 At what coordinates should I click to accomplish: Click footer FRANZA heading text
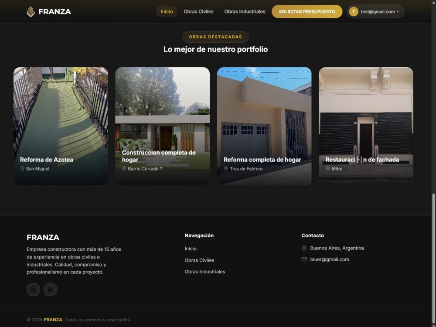pos(43,237)
